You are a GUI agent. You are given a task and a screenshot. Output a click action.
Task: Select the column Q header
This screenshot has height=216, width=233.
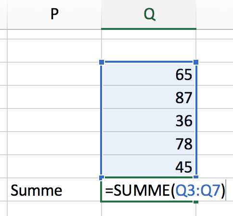point(149,14)
